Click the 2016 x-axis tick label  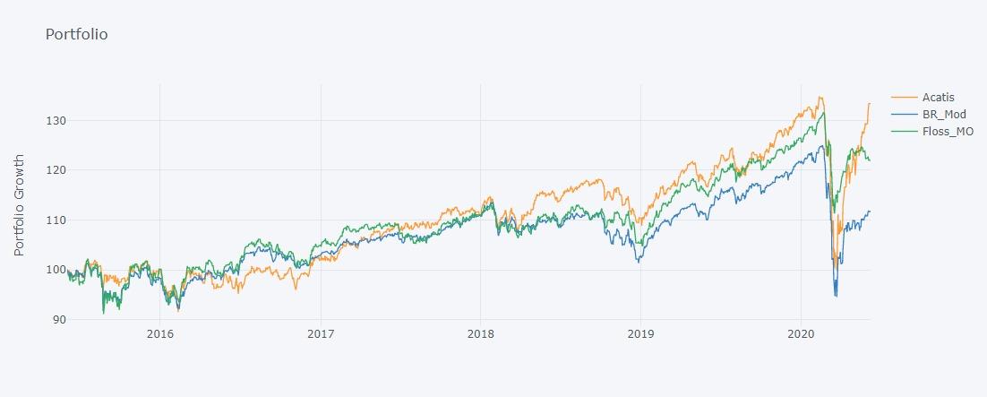159,334
